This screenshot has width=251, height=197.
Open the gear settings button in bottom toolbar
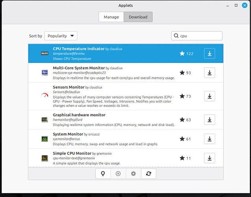[133, 174]
